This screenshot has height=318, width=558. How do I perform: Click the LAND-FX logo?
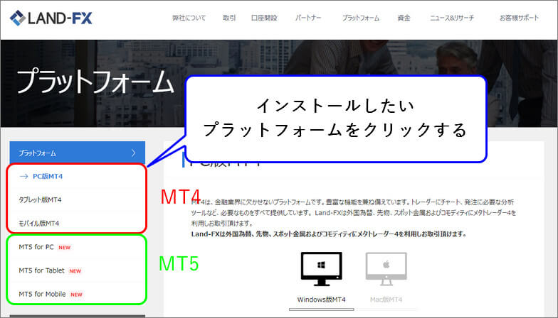[51, 18]
